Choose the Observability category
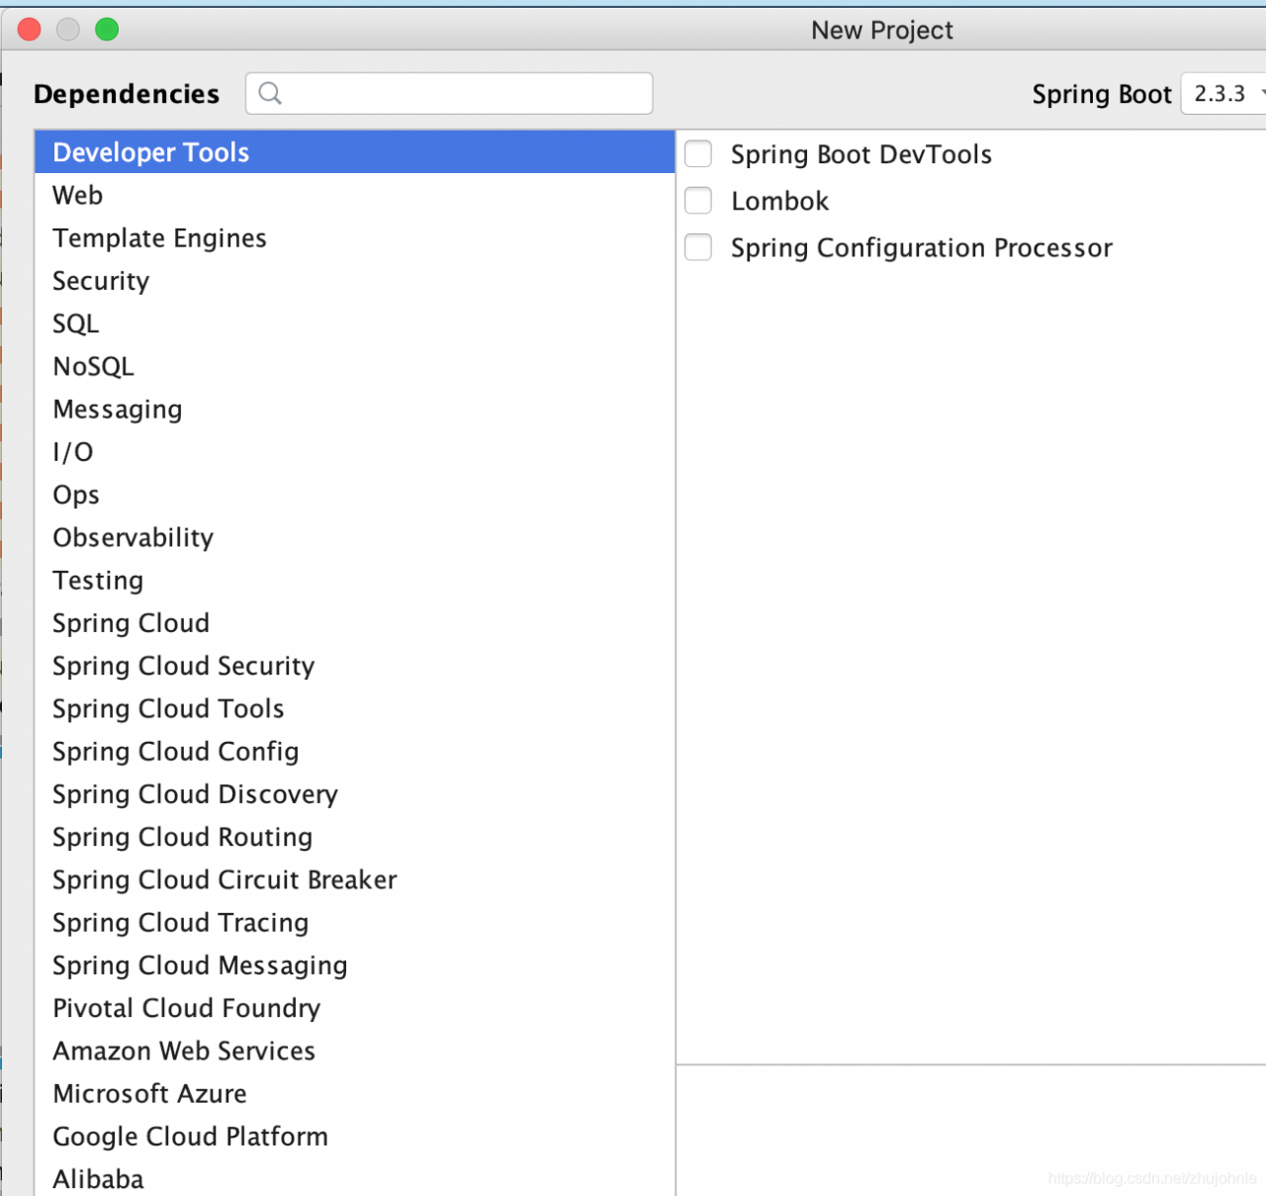Screen dimensions: 1266x1196 coord(355,537)
